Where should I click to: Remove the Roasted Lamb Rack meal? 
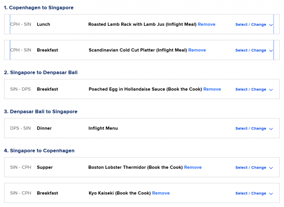(x=206, y=24)
